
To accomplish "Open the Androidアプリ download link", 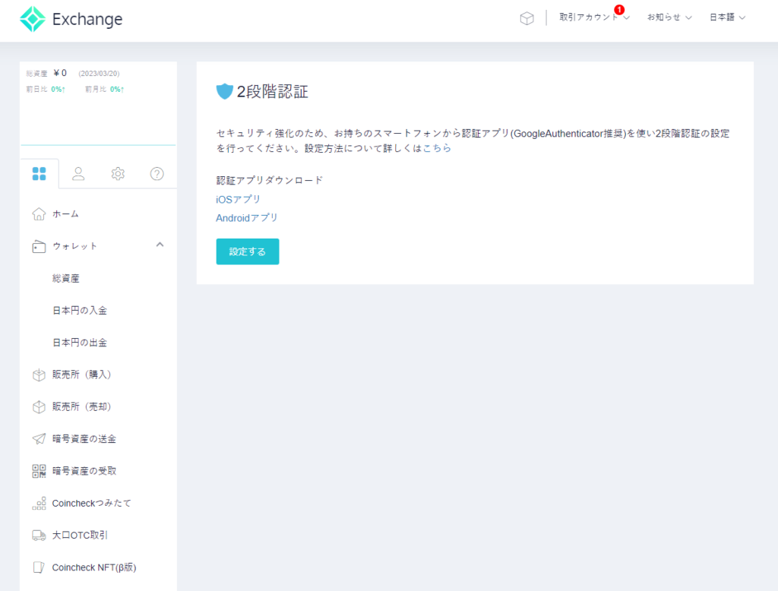I will pos(247,218).
